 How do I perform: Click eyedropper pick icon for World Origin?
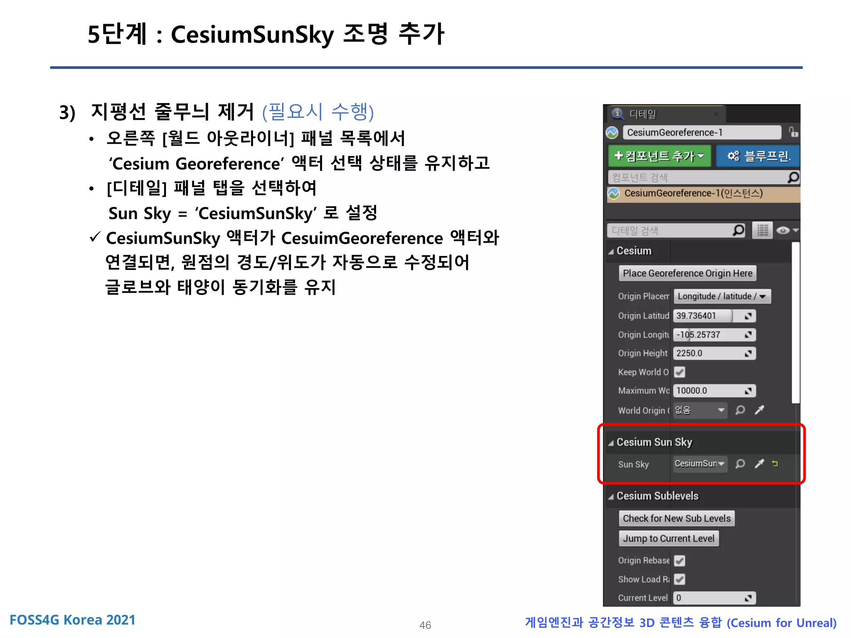[x=759, y=410]
